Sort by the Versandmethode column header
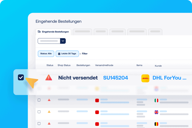 [104, 65]
